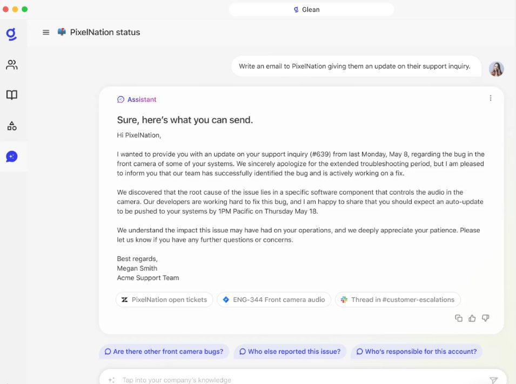Give thumbs up to the response
Screen dimensions: 516x384
pyautogui.click(x=472, y=318)
